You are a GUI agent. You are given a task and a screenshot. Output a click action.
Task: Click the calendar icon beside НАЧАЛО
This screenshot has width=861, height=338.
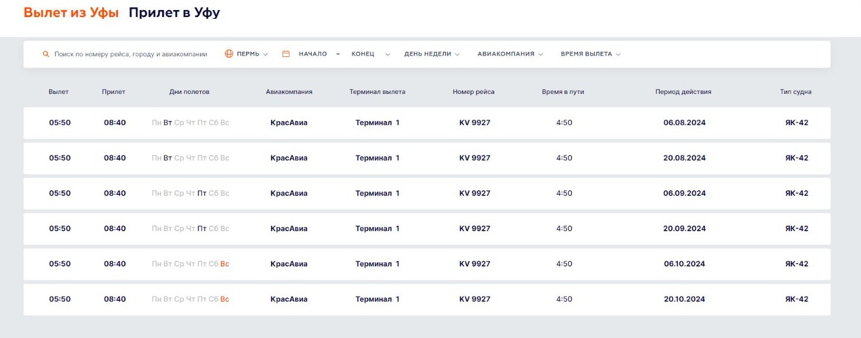(x=285, y=53)
